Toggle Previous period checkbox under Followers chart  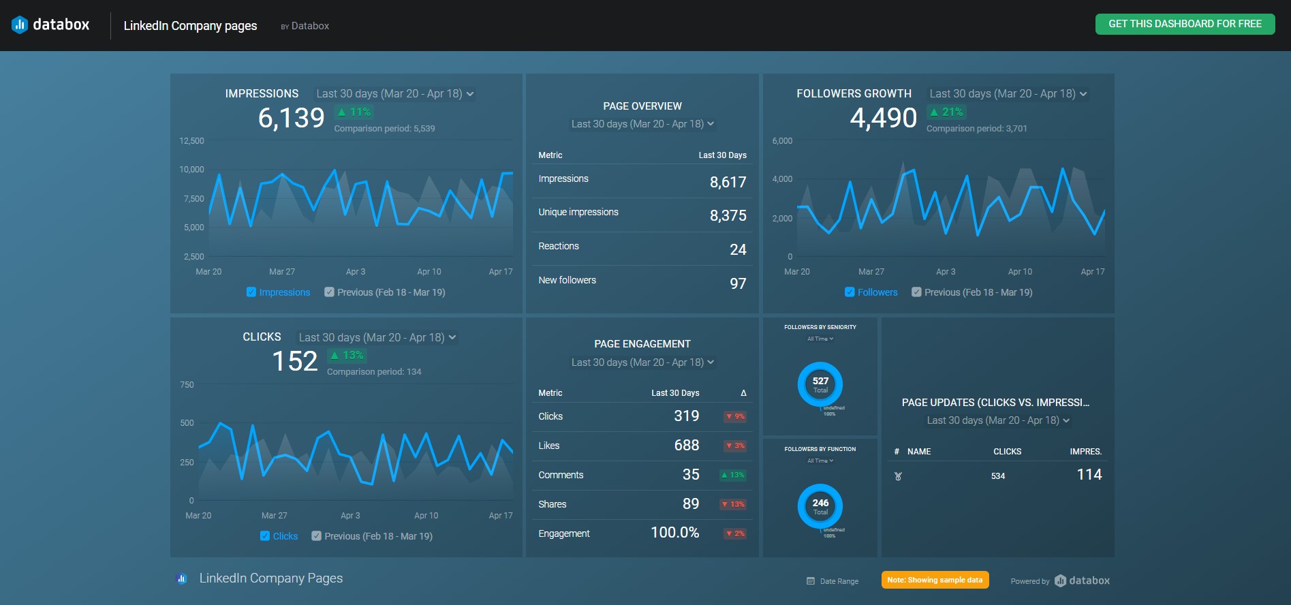click(x=916, y=292)
